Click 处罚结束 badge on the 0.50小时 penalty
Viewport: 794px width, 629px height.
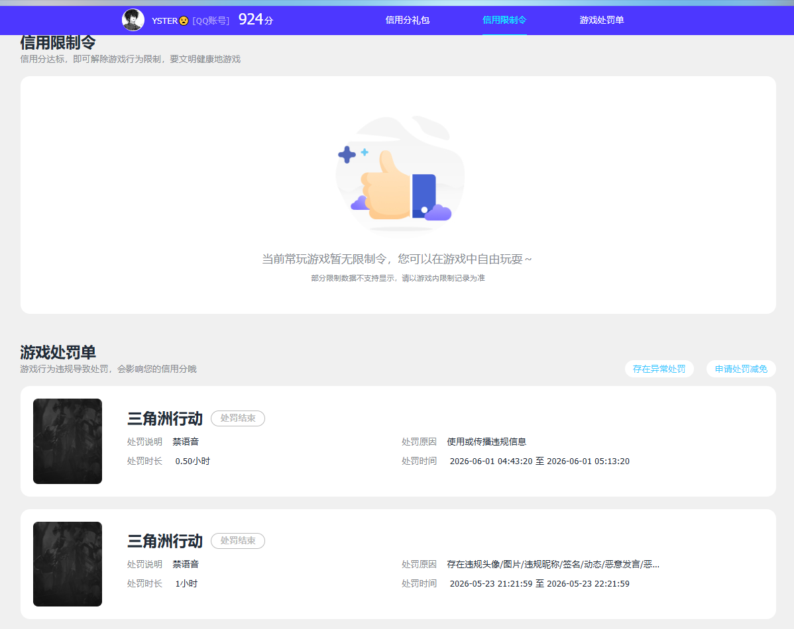click(237, 418)
